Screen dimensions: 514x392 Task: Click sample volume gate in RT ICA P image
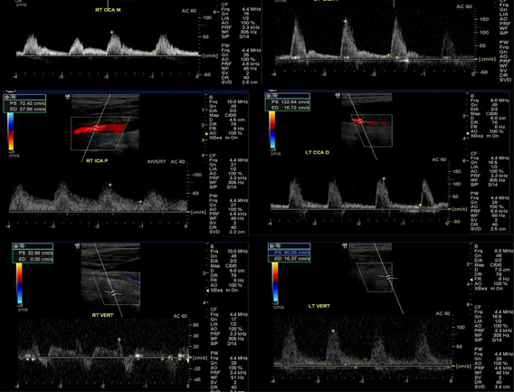(96, 128)
